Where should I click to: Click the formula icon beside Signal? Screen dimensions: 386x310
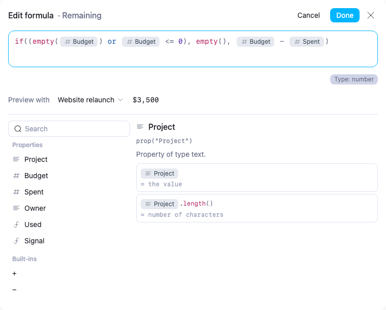(16, 241)
